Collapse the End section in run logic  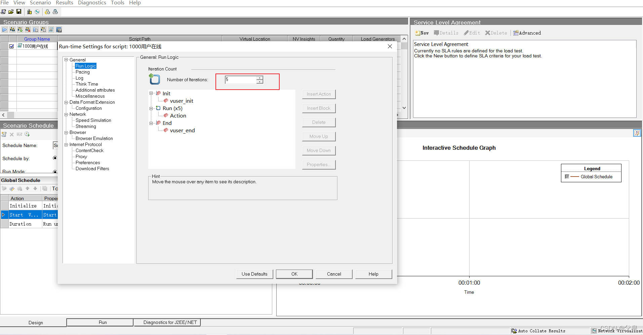pyautogui.click(x=151, y=123)
